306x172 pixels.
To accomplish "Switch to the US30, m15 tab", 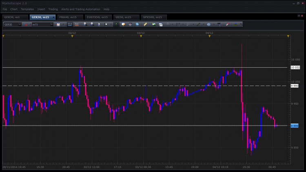I will point(126,17).
